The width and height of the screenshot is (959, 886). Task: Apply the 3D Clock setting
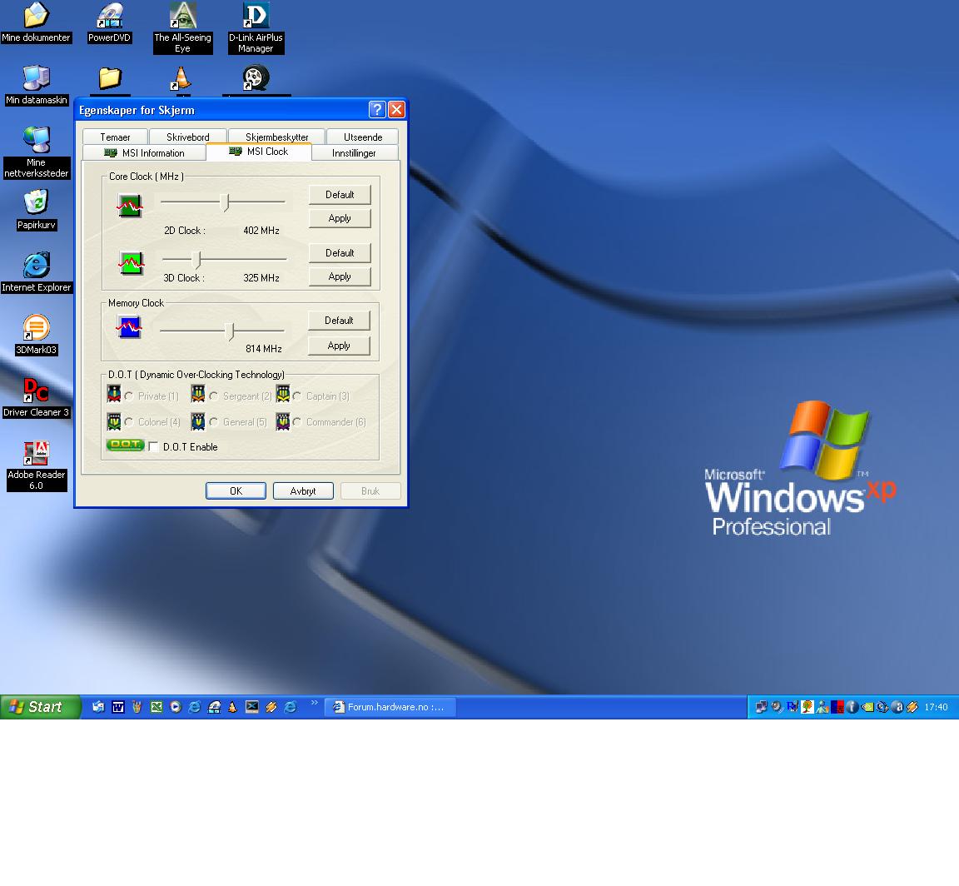point(340,276)
